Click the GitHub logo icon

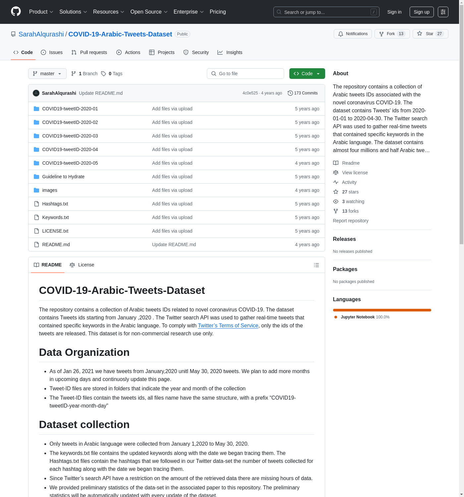16,12
